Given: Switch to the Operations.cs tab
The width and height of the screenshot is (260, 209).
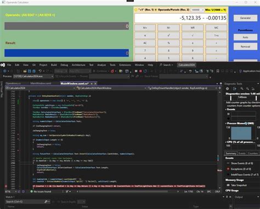Looking at the screenshot, I should tap(13, 83).
